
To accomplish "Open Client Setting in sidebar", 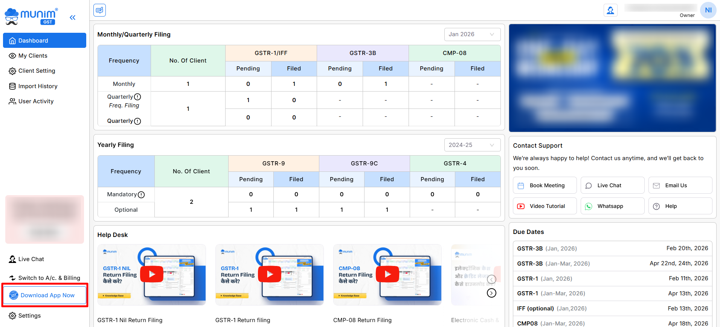I will coord(37,71).
